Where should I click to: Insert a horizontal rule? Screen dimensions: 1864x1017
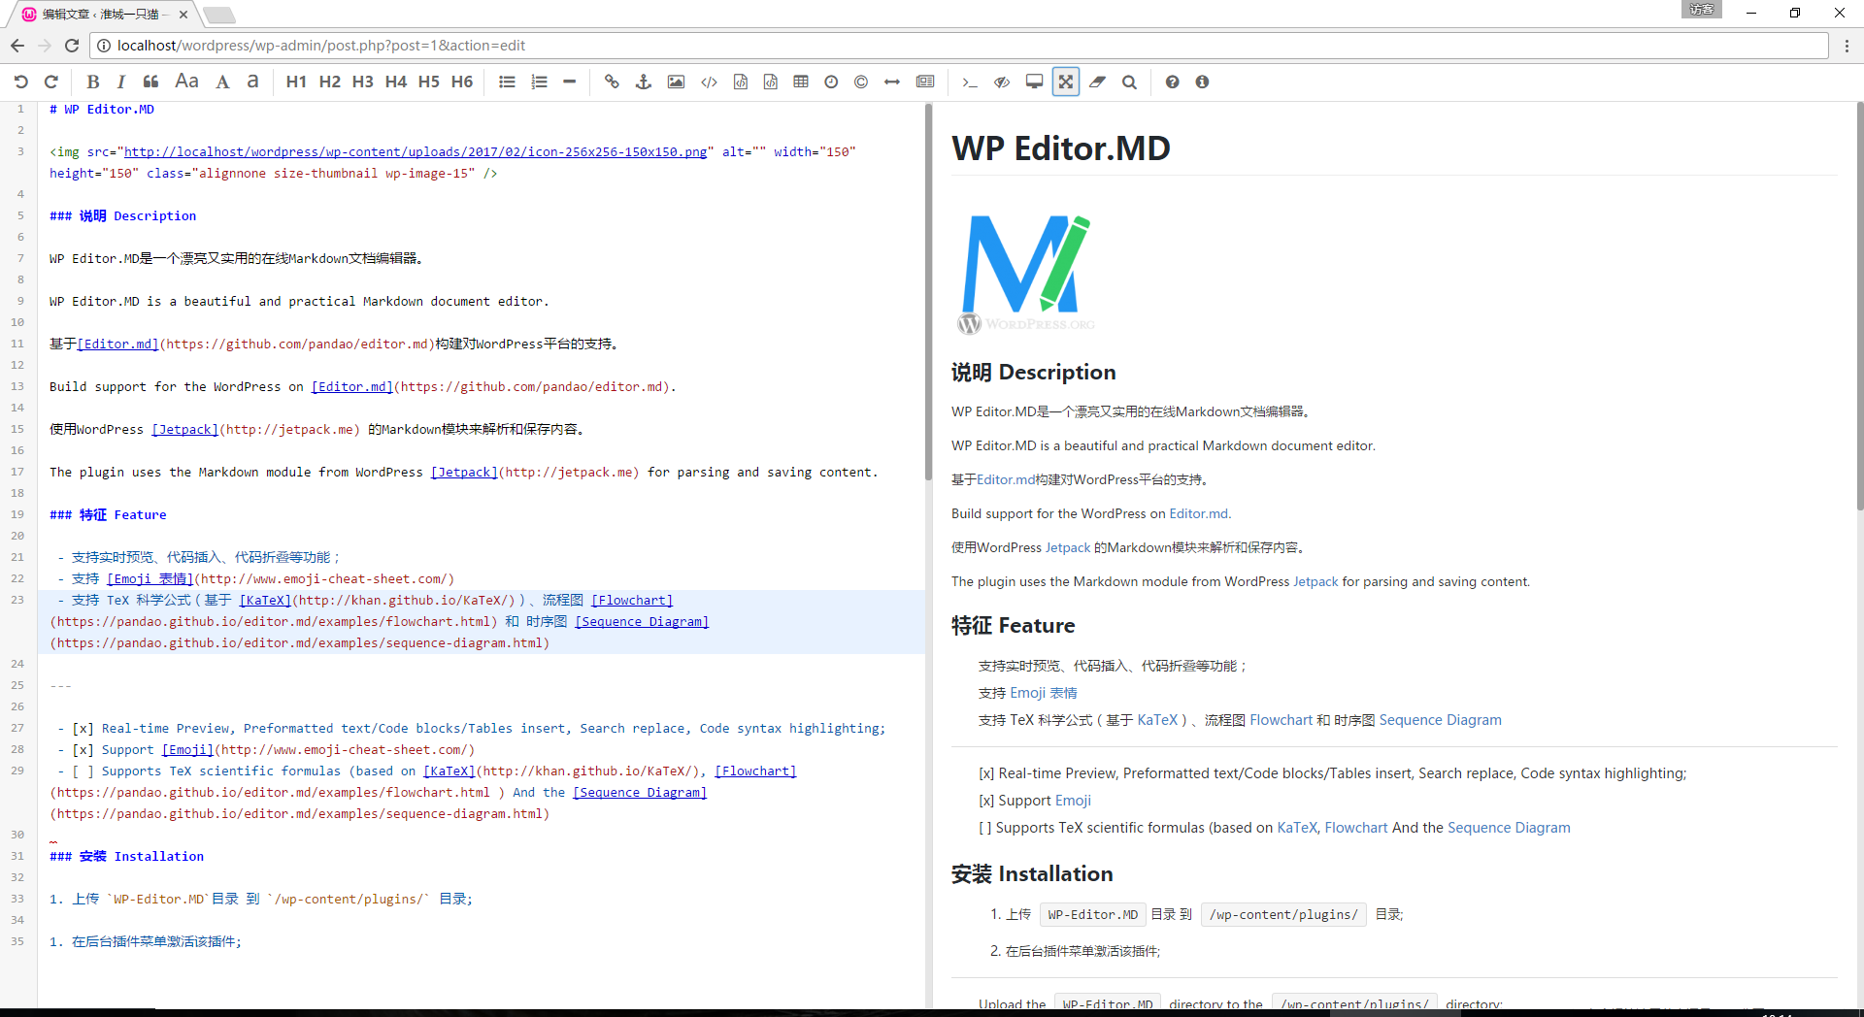pos(570,82)
